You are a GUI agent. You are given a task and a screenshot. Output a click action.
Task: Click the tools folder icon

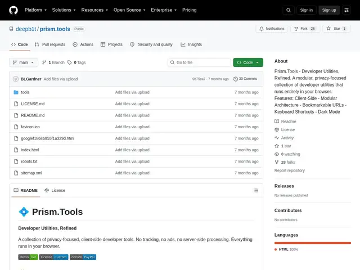(16, 92)
